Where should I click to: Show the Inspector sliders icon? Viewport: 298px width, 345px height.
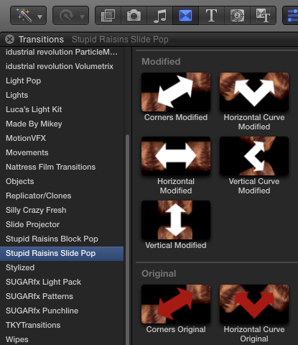pos(292,16)
